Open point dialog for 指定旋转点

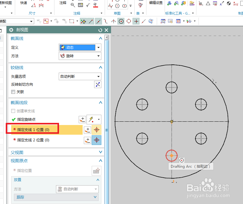click(x=82, y=119)
